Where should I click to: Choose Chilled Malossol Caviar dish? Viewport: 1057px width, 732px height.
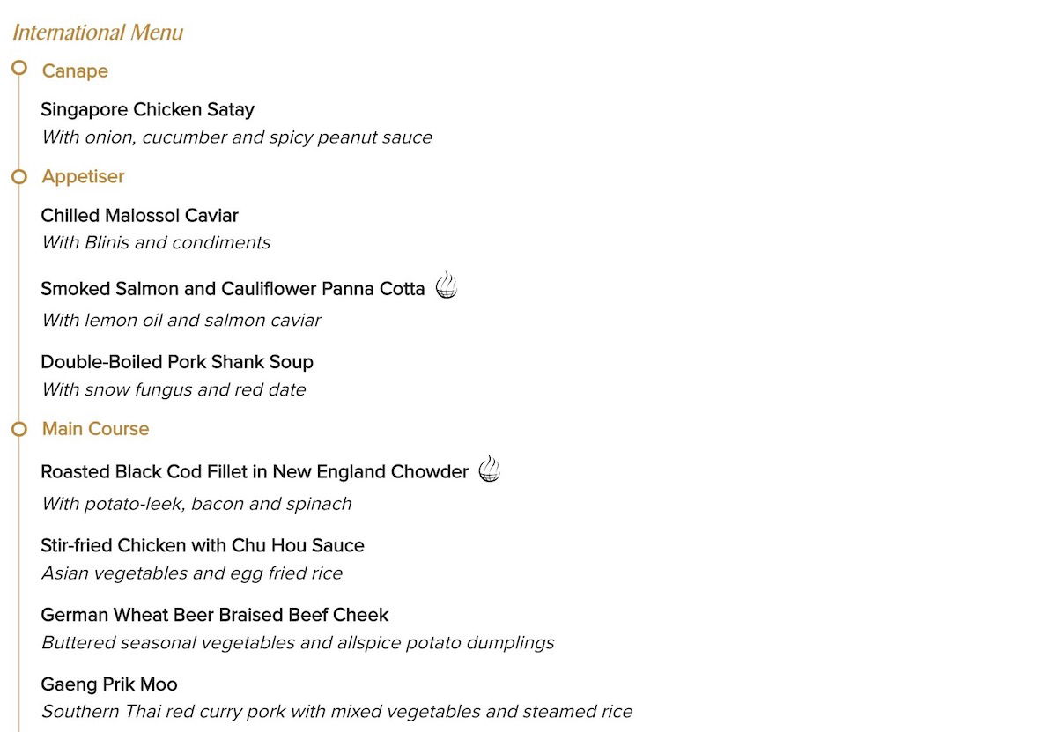tap(139, 216)
